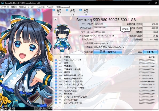The height and width of the screenshot is (111, 159).
Task: Click the CrystalDiskInfo title bar app icon
Action: point(2,3)
